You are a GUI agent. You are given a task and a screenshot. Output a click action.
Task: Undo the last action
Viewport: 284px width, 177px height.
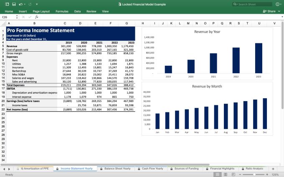point(20,4)
